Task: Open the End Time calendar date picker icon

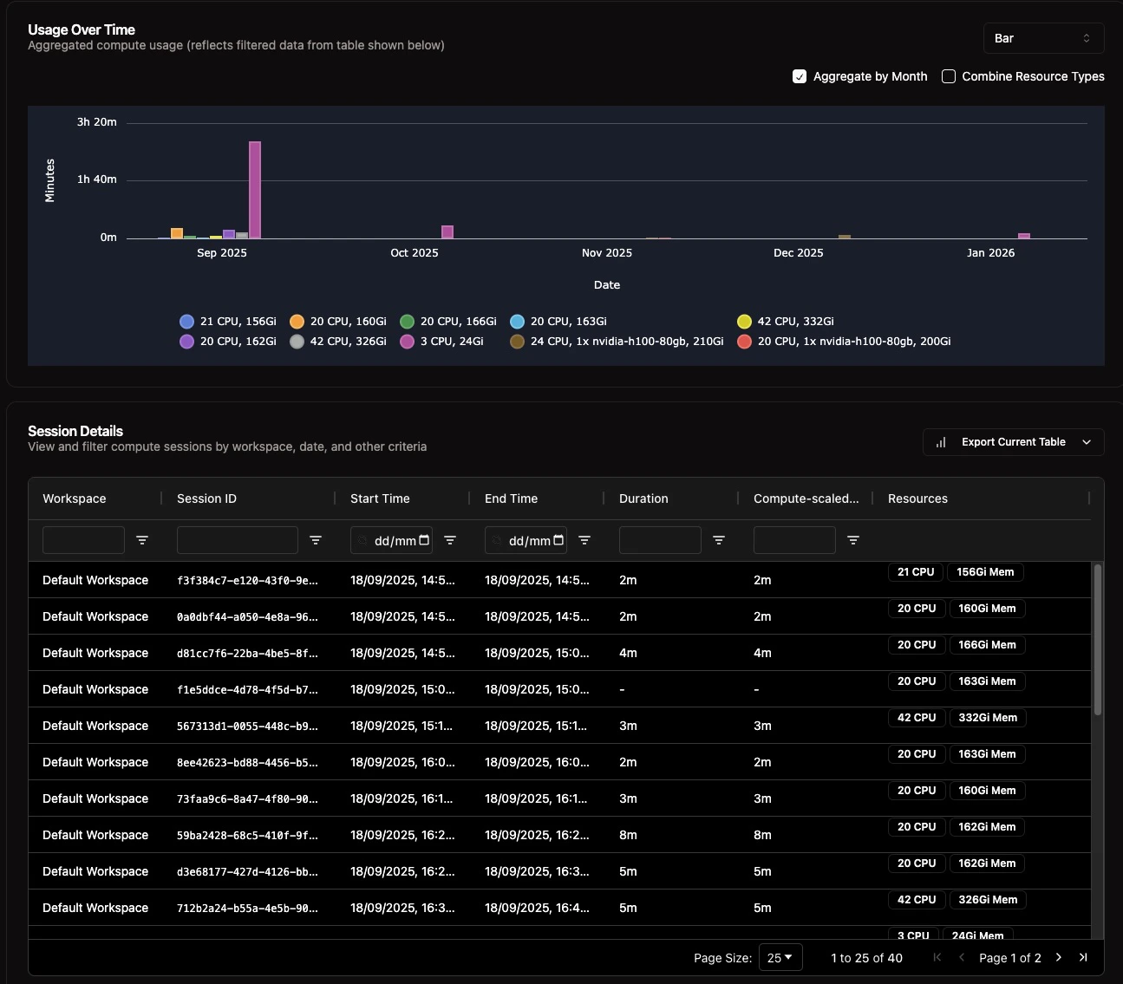Action: point(558,539)
